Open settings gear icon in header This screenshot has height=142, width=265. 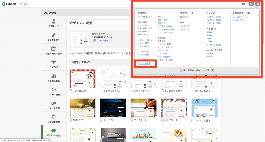pyautogui.click(x=251, y=4)
